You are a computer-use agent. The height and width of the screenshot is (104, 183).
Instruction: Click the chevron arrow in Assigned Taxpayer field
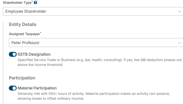[x=179, y=43]
